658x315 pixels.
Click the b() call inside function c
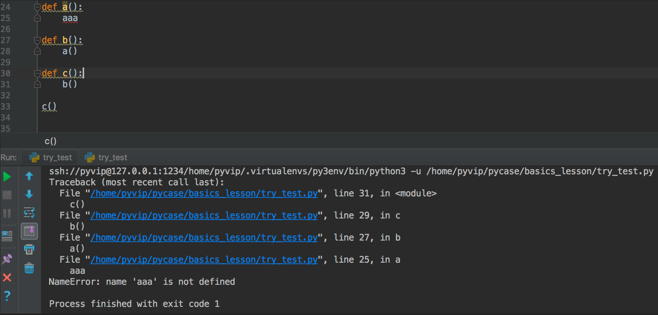click(70, 84)
